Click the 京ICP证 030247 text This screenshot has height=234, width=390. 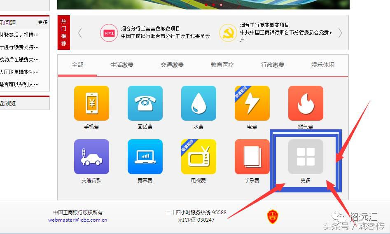click(196, 220)
